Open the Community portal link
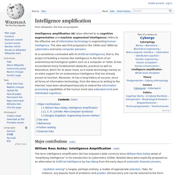This screenshot has height=175, width=175. 16,69
